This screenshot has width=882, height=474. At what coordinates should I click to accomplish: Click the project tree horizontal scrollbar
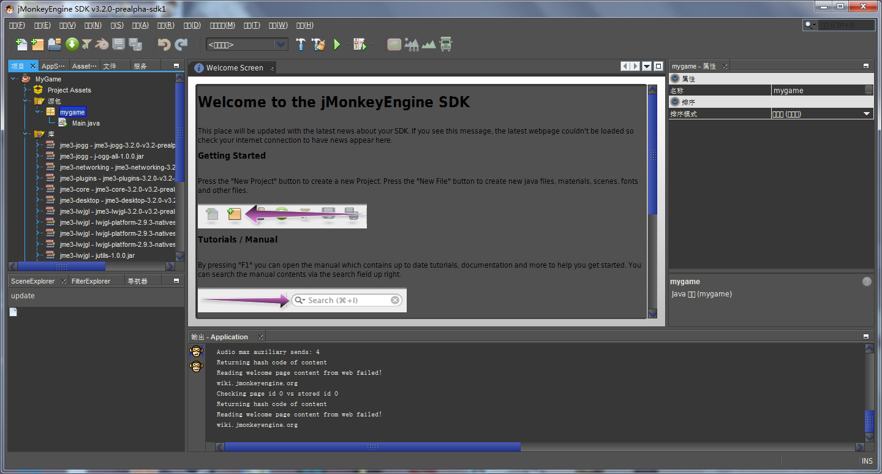[x=61, y=266]
